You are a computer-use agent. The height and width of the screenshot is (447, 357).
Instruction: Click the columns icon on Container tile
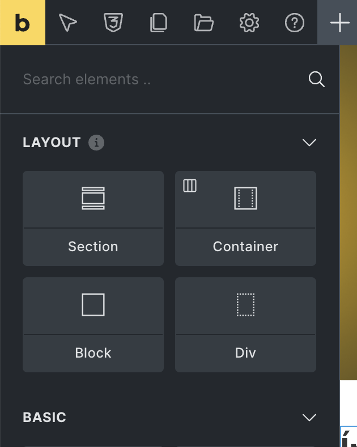(190, 186)
